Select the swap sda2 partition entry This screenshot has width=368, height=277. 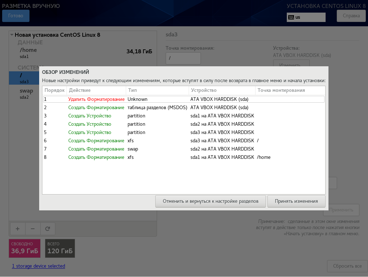click(x=24, y=94)
